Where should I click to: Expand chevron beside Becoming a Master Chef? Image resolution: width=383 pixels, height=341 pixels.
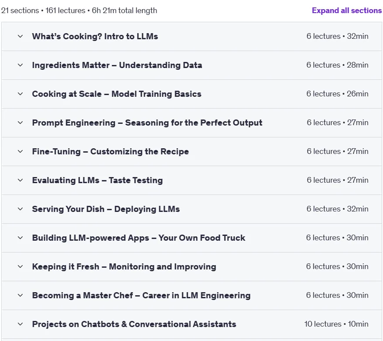20,296
